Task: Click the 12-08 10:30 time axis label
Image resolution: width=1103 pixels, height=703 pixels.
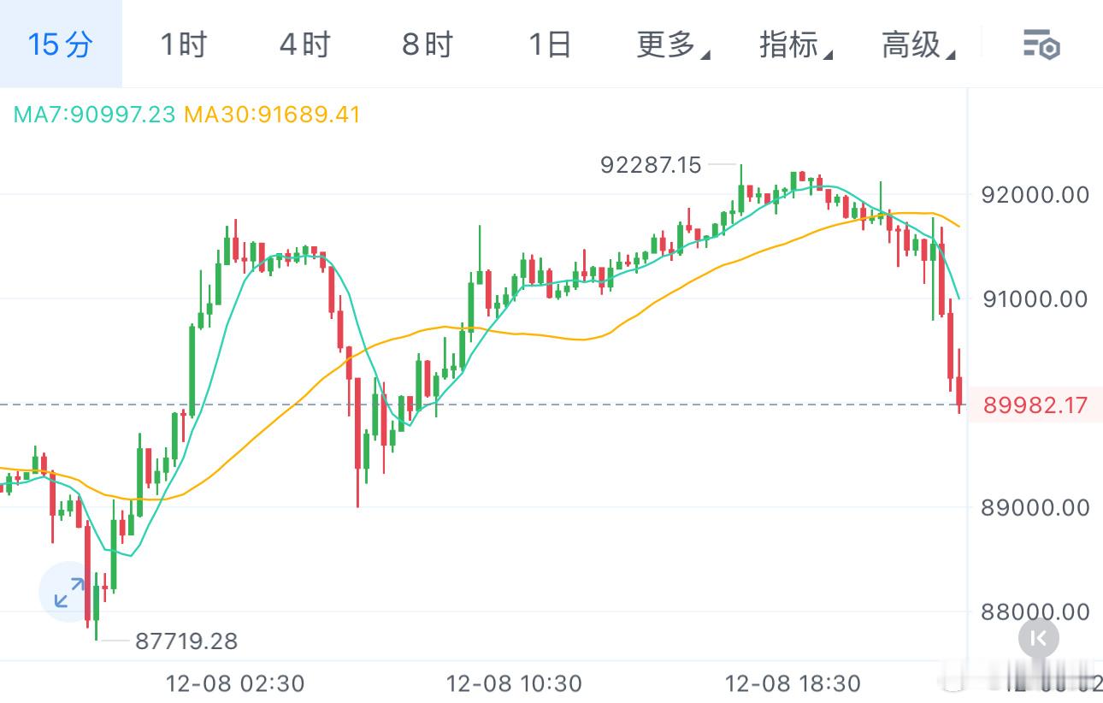Action: [515, 684]
